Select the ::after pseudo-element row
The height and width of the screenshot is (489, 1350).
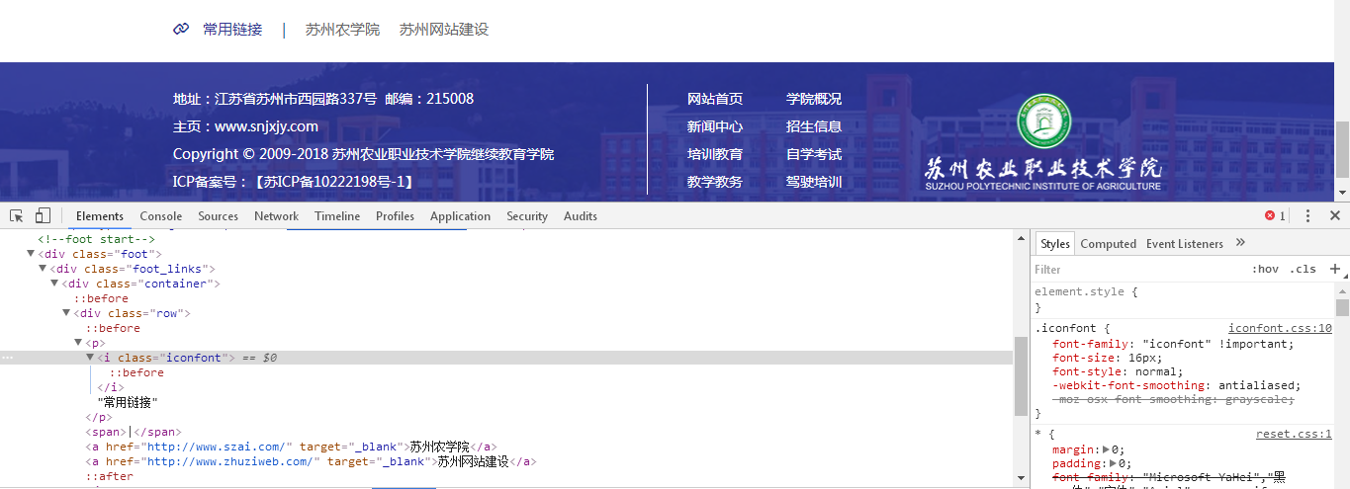coord(109,476)
